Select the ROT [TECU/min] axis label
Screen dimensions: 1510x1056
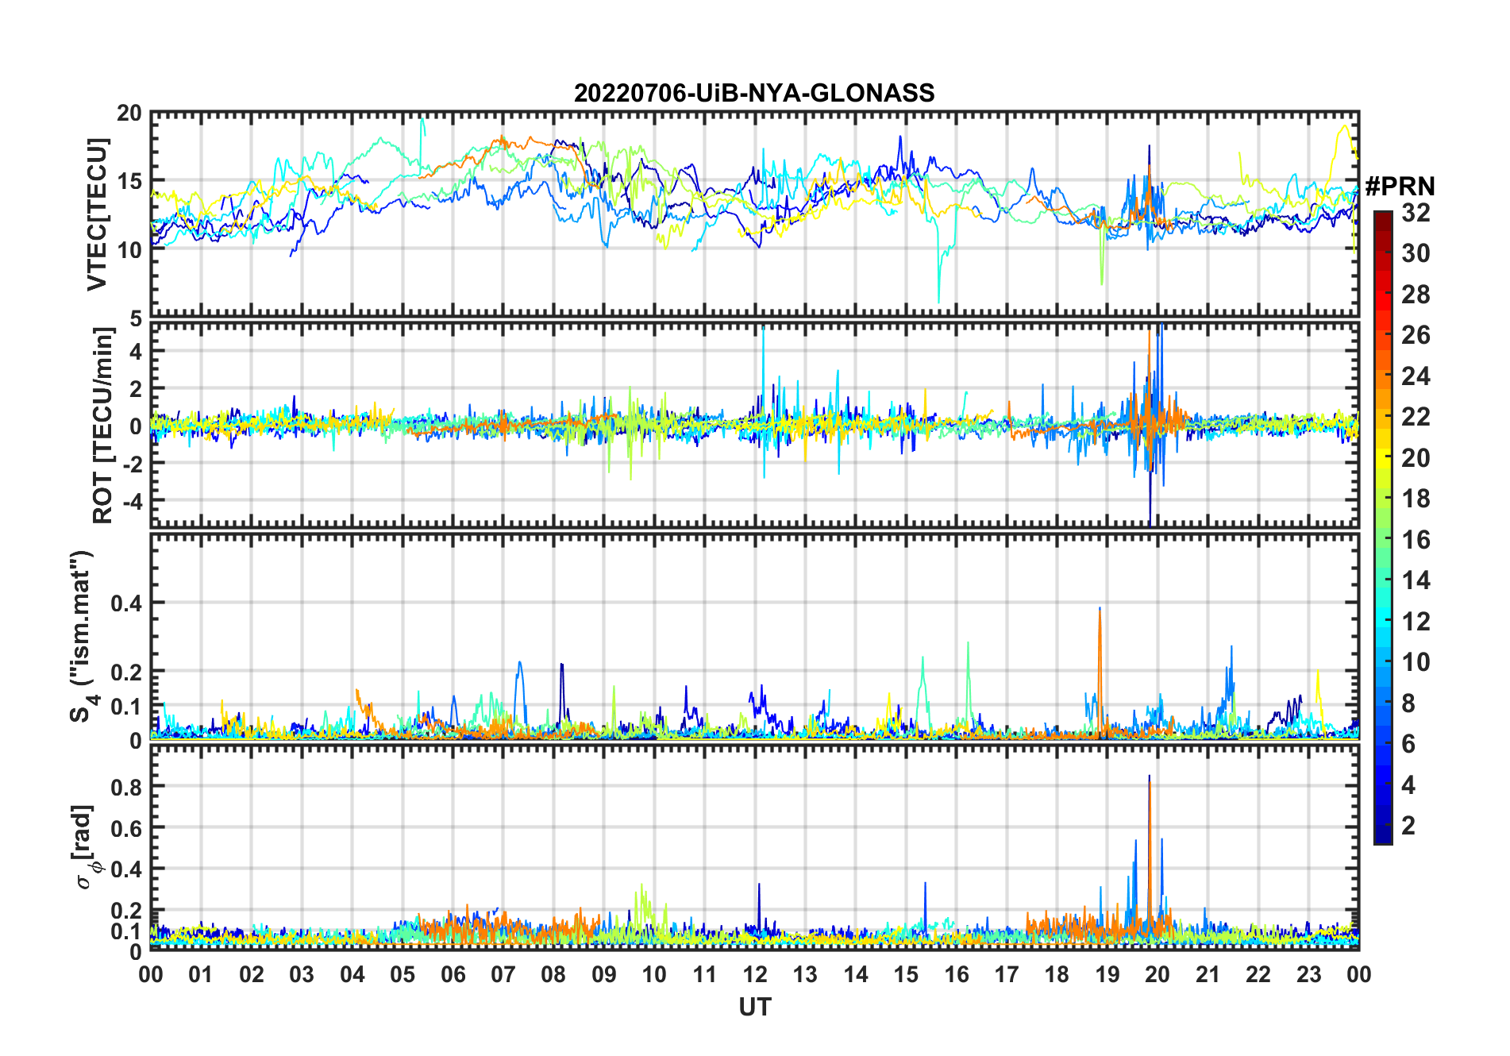pos(102,426)
